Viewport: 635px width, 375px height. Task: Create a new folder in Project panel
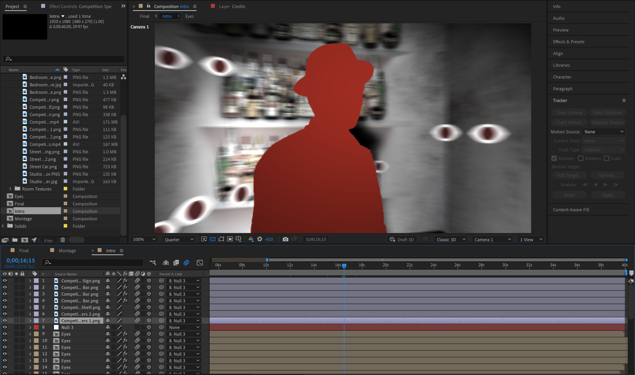click(15, 240)
